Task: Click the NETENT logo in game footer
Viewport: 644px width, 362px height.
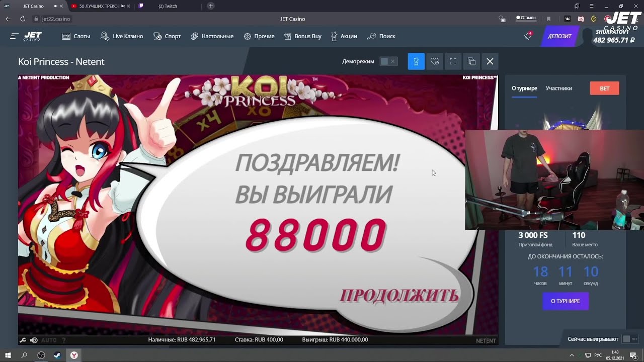Action: point(486,340)
